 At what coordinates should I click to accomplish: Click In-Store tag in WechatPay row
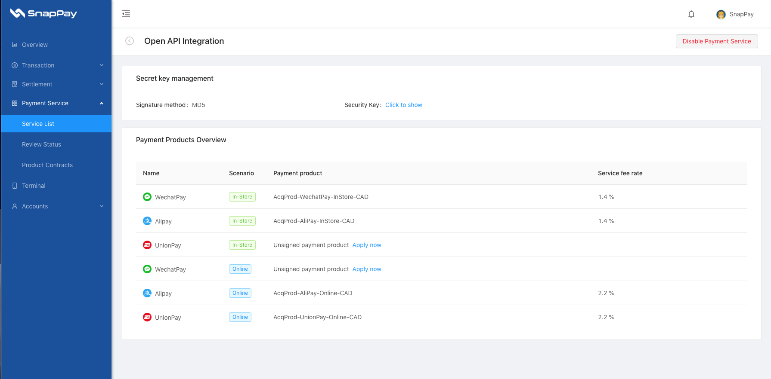pos(242,197)
